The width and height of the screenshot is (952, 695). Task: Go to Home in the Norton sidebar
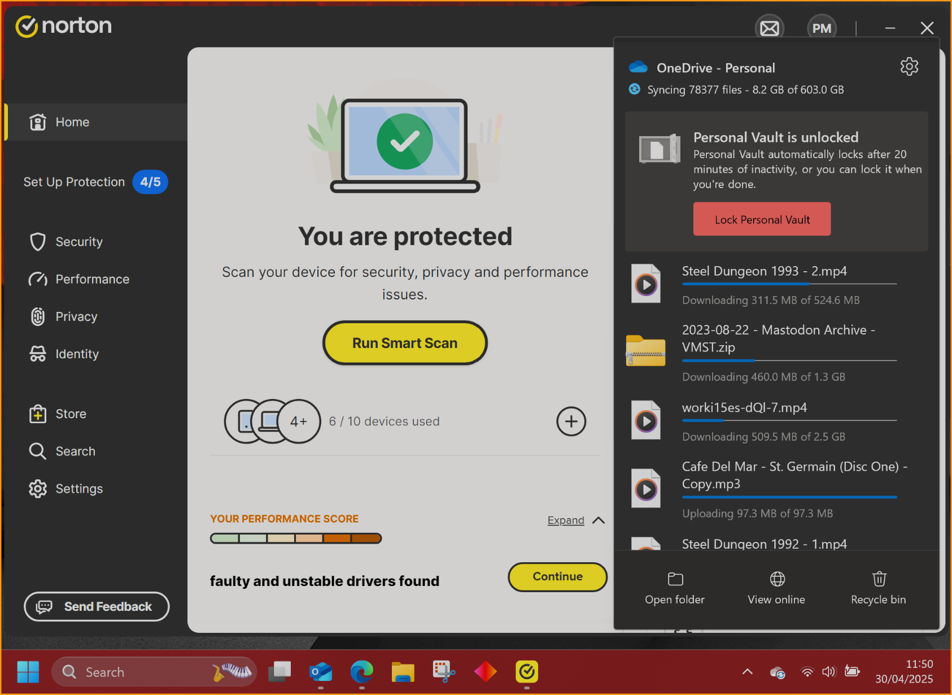[x=96, y=122]
